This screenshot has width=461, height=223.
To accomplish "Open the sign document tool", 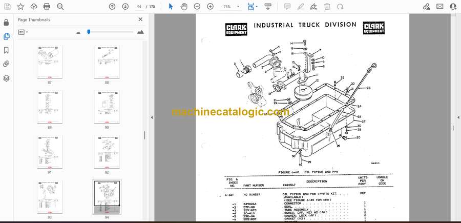I will (313, 7).
